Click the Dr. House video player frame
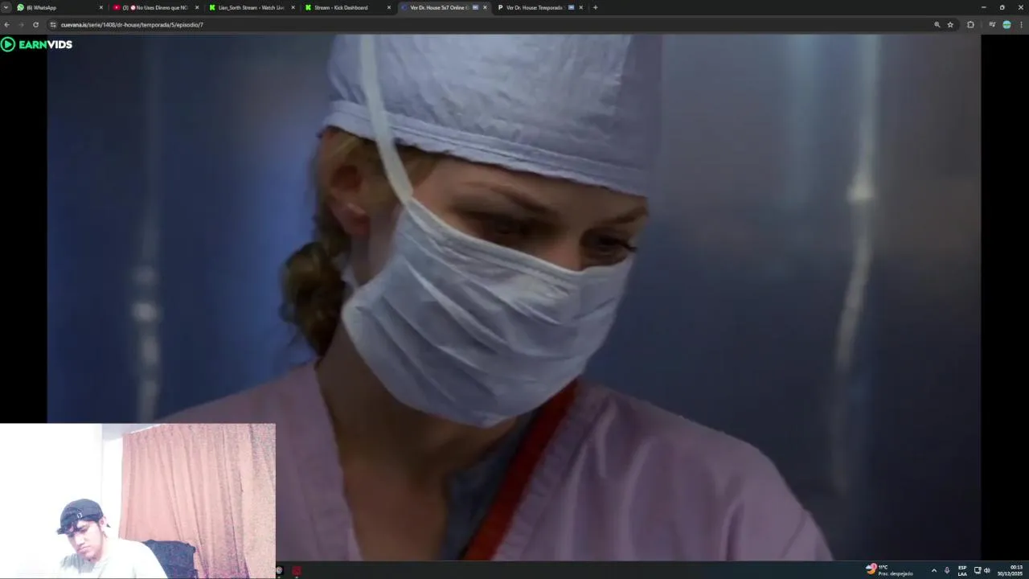 click(514, 298)
